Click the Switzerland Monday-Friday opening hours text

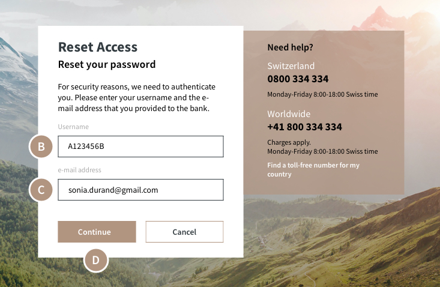pos(322,94)
